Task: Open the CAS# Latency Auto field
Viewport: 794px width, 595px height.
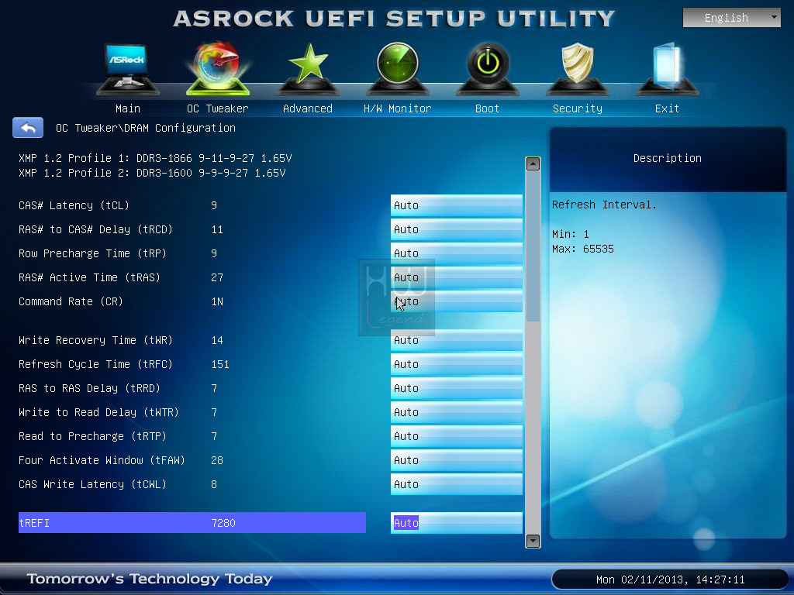Action: tap(456, 205)
